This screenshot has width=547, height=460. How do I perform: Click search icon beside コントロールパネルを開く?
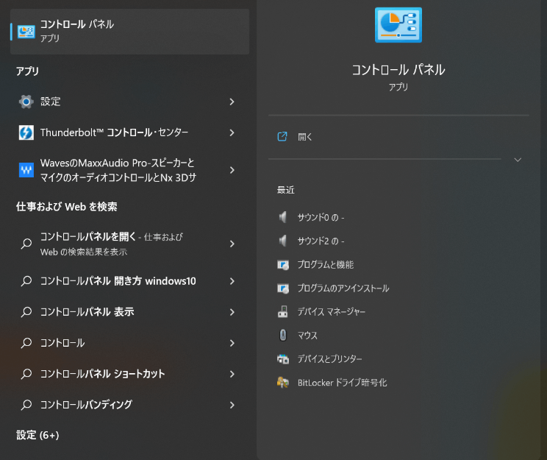[26, 244]
